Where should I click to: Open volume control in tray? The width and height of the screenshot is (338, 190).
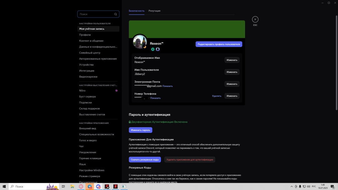pyautogui.click(x=309, y=187)
